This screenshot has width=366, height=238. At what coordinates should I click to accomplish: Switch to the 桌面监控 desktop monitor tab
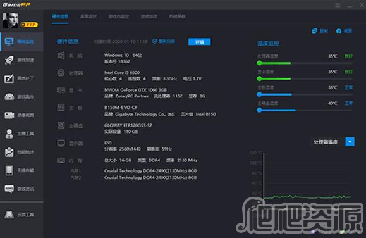click(88, 16)
